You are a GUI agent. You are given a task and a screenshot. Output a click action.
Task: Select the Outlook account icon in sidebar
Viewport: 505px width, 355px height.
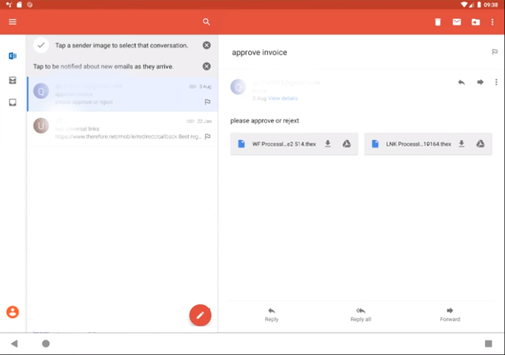12,56
